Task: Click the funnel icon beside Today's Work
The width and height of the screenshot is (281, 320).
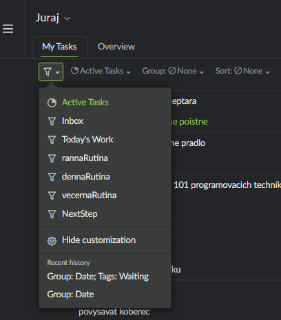Action: [x=52, y=140]
